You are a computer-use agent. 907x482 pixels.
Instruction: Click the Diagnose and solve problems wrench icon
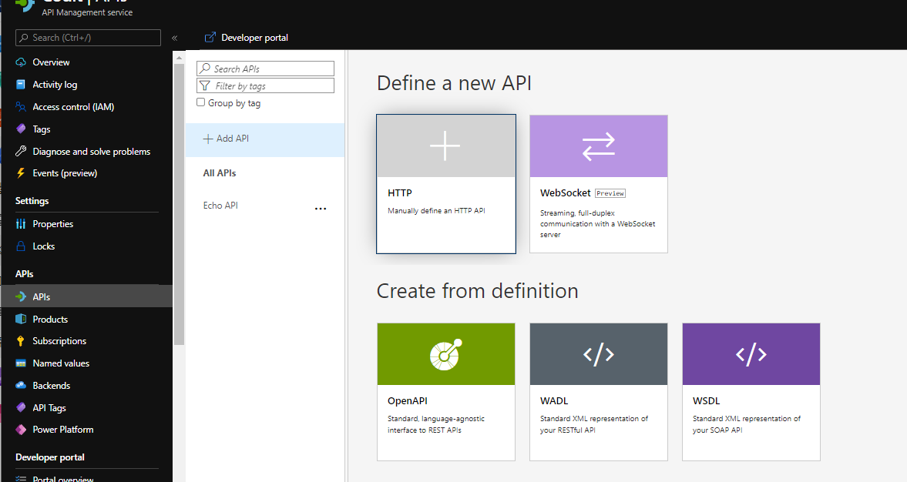[x=21, y=152]
